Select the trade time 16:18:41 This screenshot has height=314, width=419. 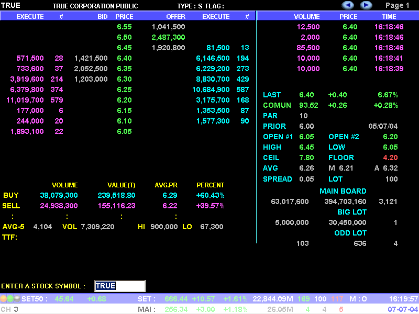[389, 58]
